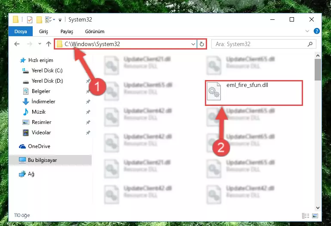Viewport: 331px width, 226px height.
Task: Switch to the Giriş ribbon tab
Action: tap(43, 31)
